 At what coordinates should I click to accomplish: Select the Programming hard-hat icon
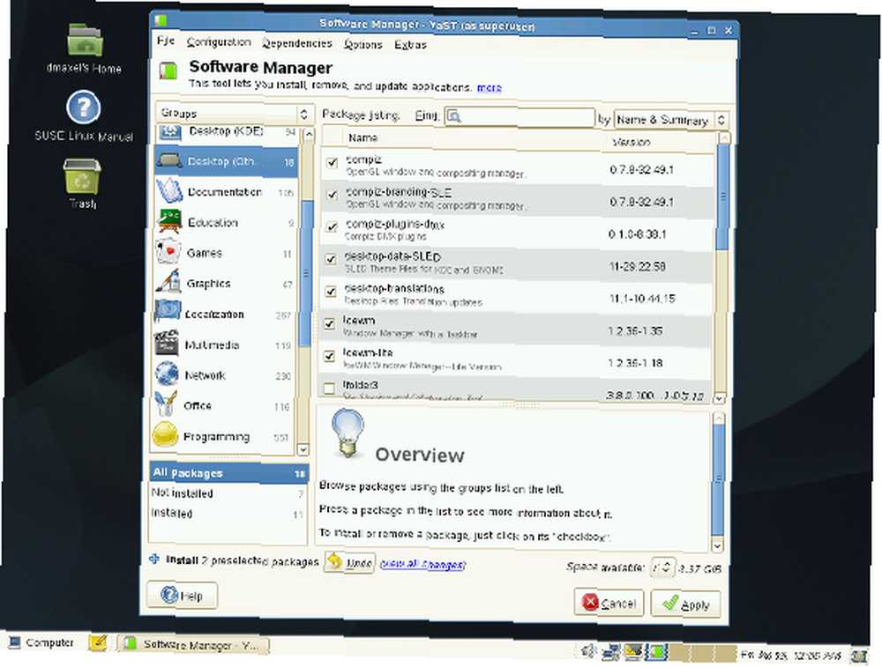pos(165,435)
